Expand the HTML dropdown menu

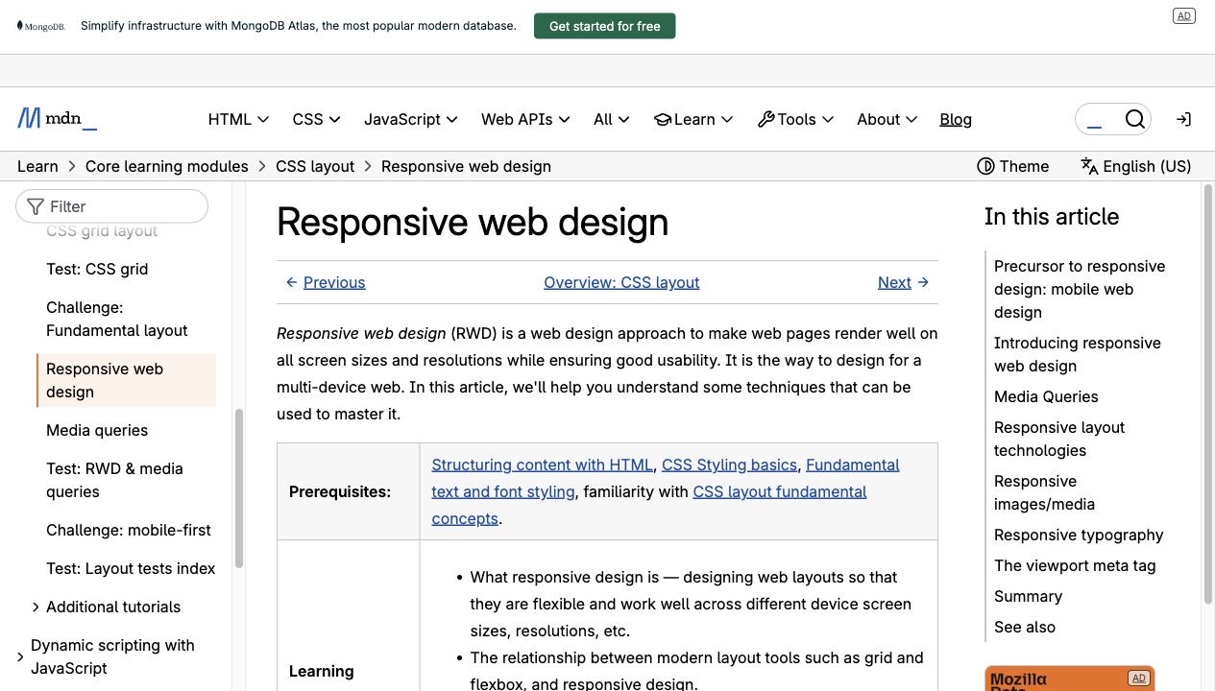pyautogui.click(x=238, y=119)
